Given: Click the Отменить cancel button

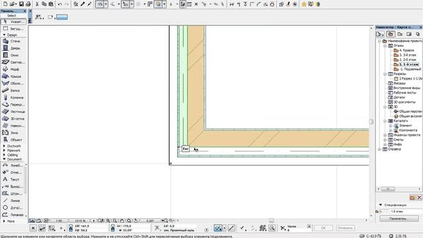Looking at the screenshot, I should pos(345,228).
